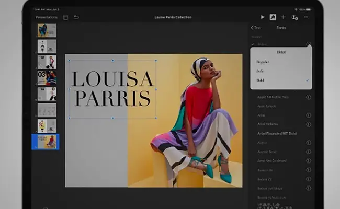Viewport: 340px width, 209px height.
Task: Select the slide thumbnail showing 03
Action: pyautogui.click(x=47, y=78)
